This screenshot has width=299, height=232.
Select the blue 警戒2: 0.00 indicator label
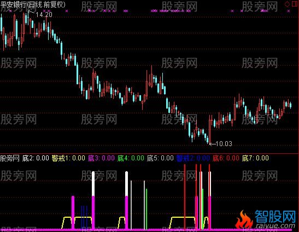pos(193,158)
